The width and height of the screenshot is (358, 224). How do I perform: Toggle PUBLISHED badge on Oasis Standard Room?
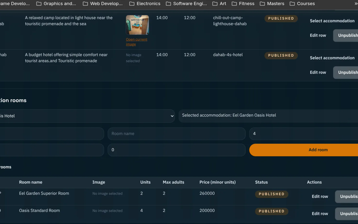click(x=271, y=211)
